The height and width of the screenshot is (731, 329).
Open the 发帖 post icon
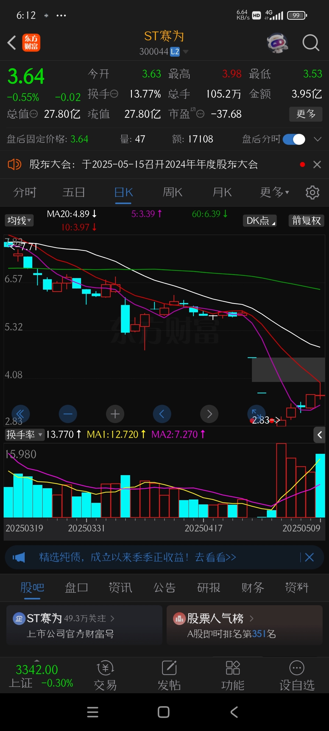[169, 676]
